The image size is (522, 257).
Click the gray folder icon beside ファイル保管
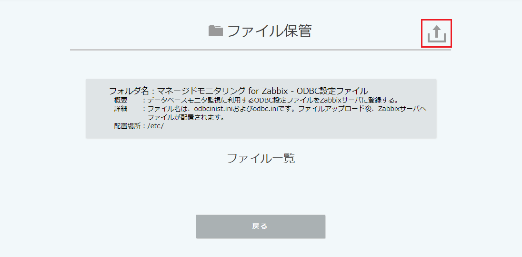216,31
